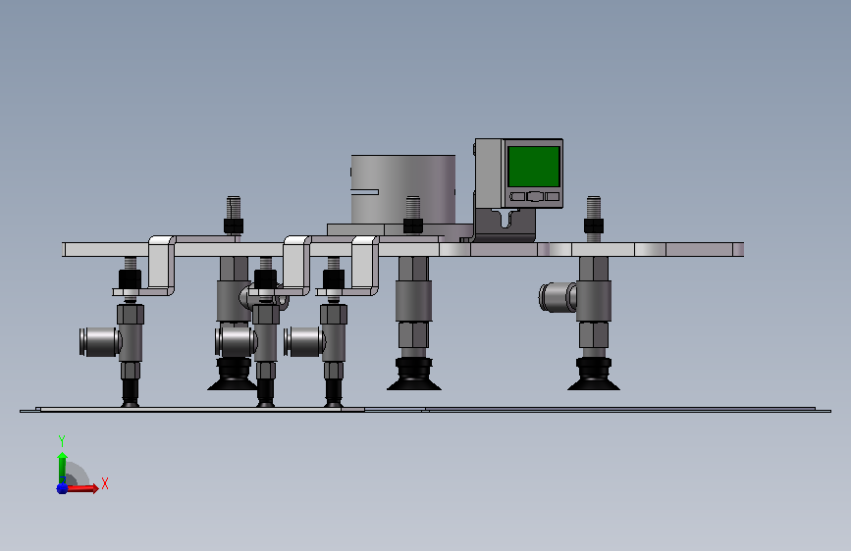Select the thin flat sheet at the bottom
The height and width of the screenshot is (551, 851).
(x=425, y=410)
